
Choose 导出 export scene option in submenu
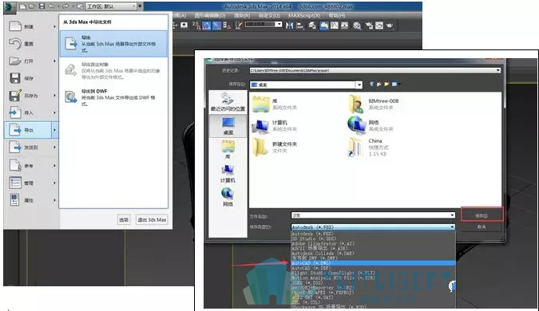coord(113,44)
